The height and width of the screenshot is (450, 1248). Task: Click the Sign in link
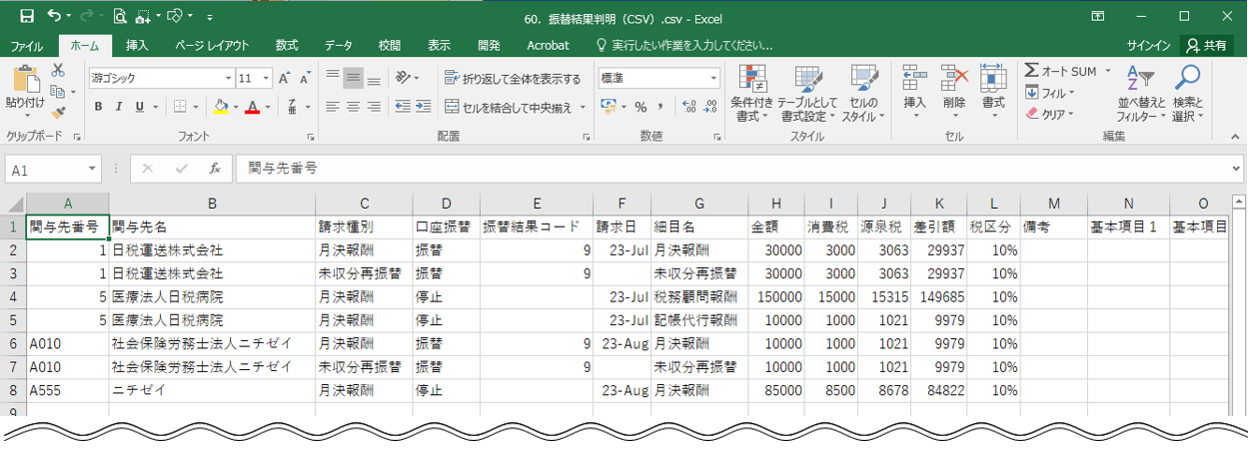[1148, 45]
